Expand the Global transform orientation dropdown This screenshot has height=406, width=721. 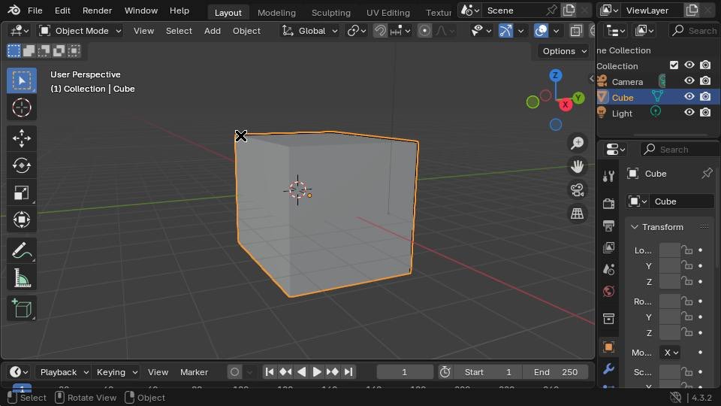coord(310,31)
